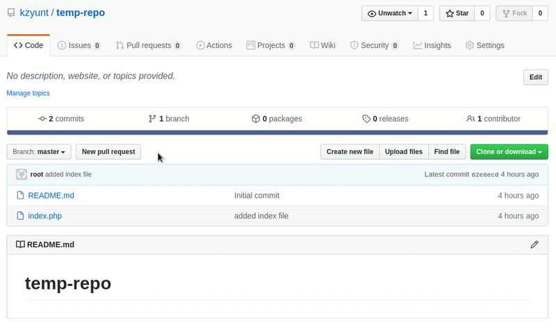Open the commit hash 62e8ecd

484,175
